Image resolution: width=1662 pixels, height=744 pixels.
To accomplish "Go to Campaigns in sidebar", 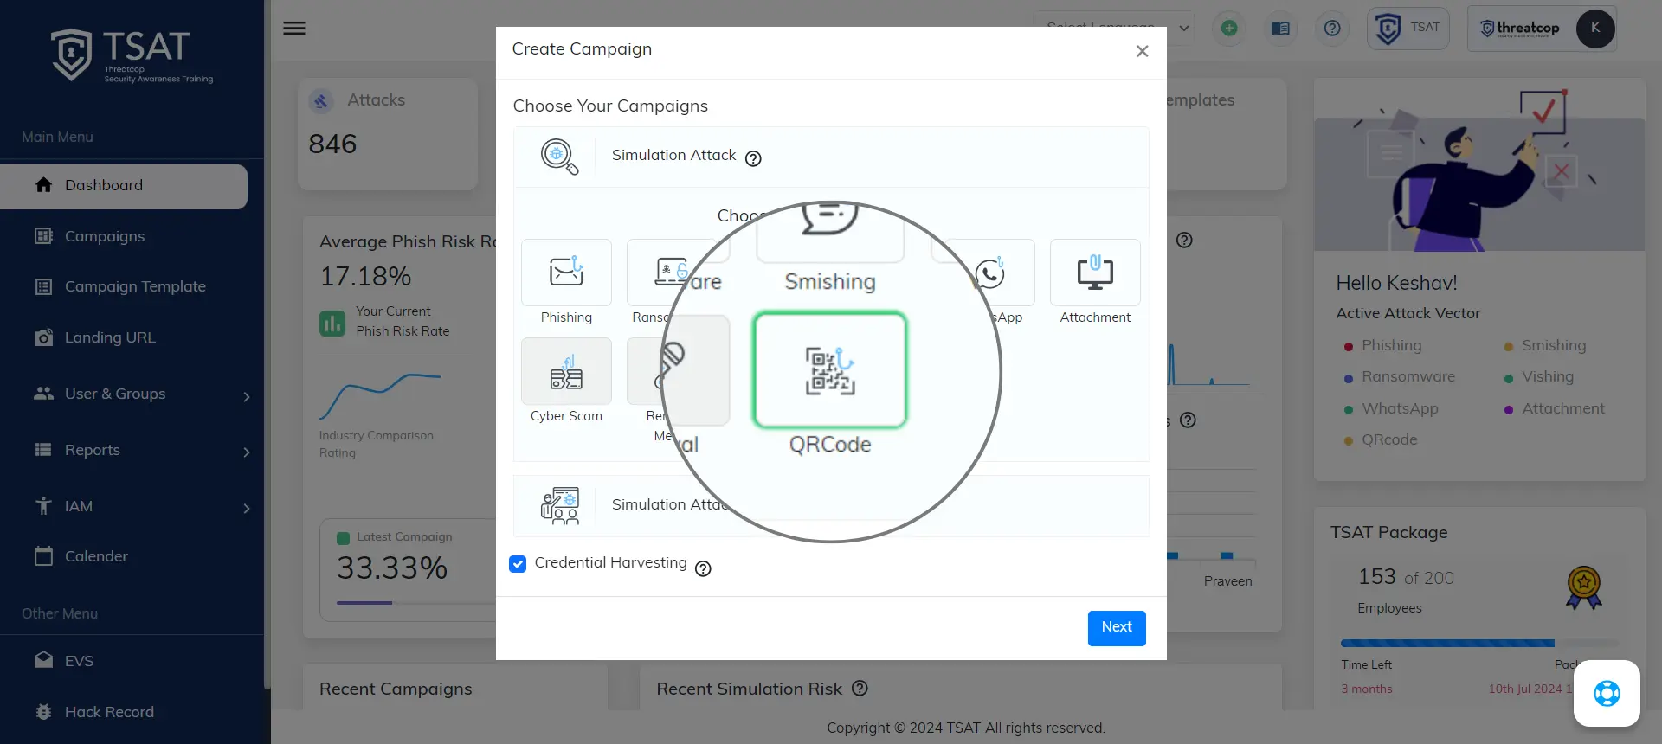I will coord(105,237).
